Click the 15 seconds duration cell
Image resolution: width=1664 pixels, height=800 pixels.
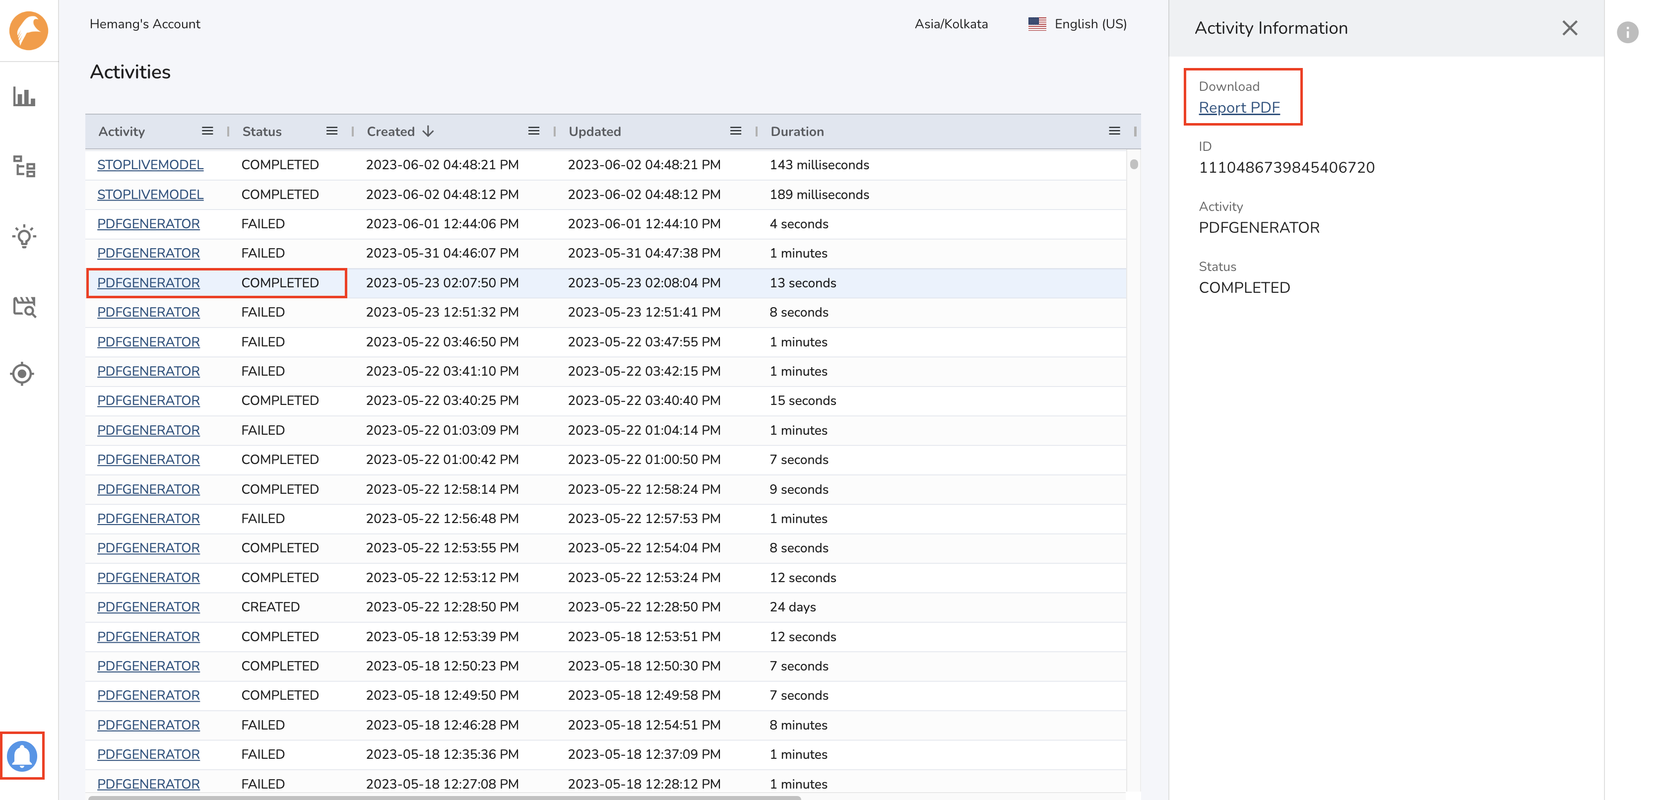pyautogui.click(x=802, y=400)
